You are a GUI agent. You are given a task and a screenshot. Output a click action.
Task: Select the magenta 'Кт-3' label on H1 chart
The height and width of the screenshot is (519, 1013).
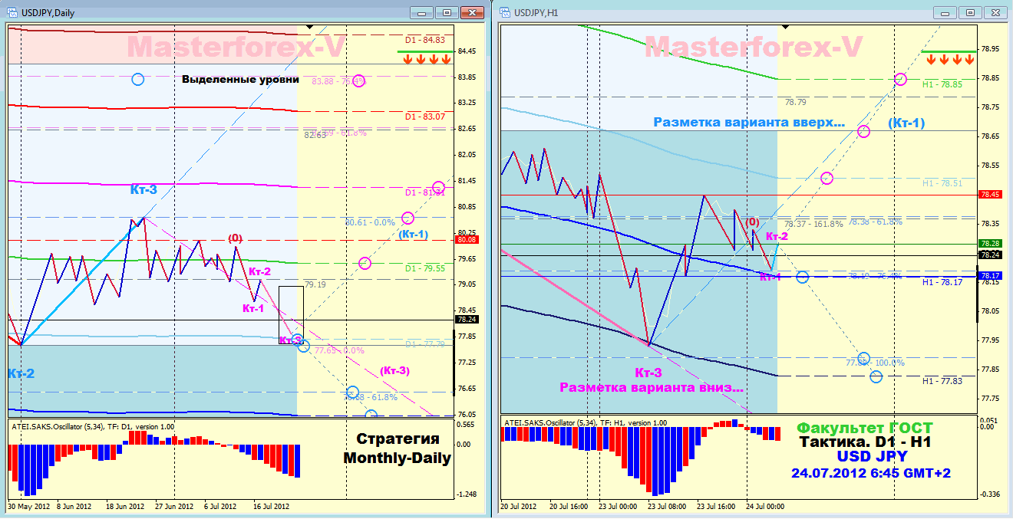click(x=648, y=373)
